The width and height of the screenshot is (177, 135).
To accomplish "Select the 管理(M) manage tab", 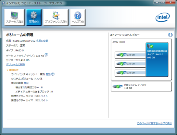I will click(34, 17).
